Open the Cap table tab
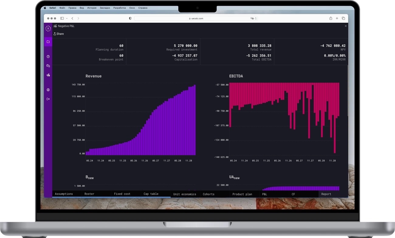Viewport: 395px width, 238px height. pos(151,194)
